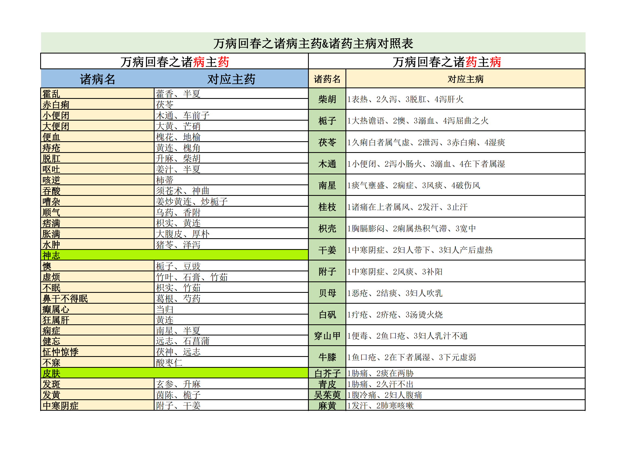Viewport: 635px width, 449px height.
Task: Click the cell 升麻、柴胡
Action: [231, 158]
